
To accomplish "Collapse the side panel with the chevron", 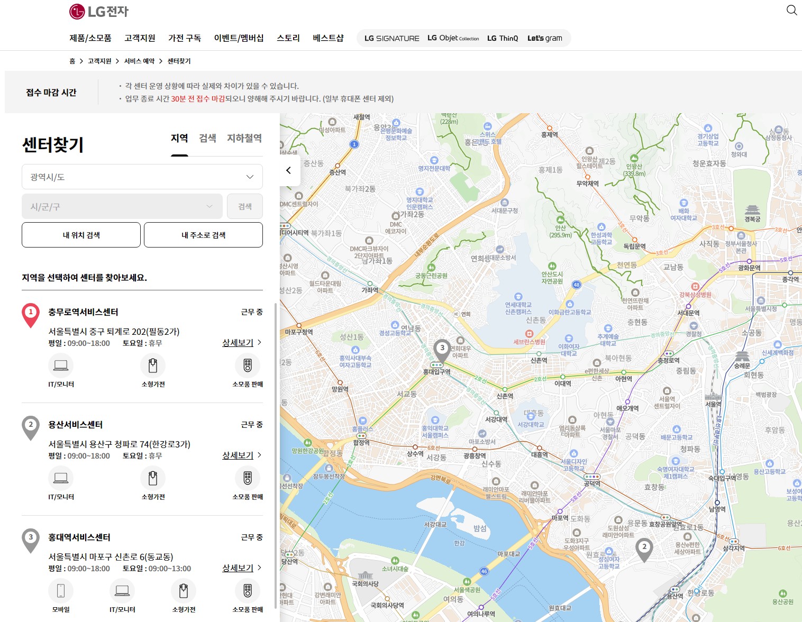I will pos(288,170).
